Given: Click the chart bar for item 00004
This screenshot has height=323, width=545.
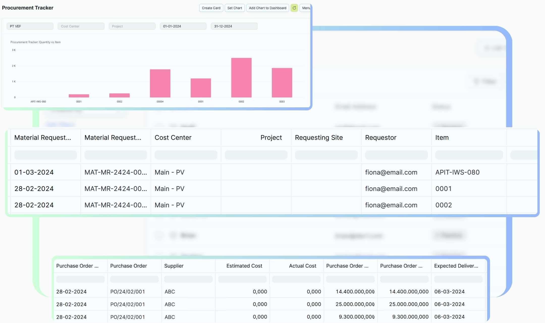Looking at the screenshot, I should (x=160, y=83).
